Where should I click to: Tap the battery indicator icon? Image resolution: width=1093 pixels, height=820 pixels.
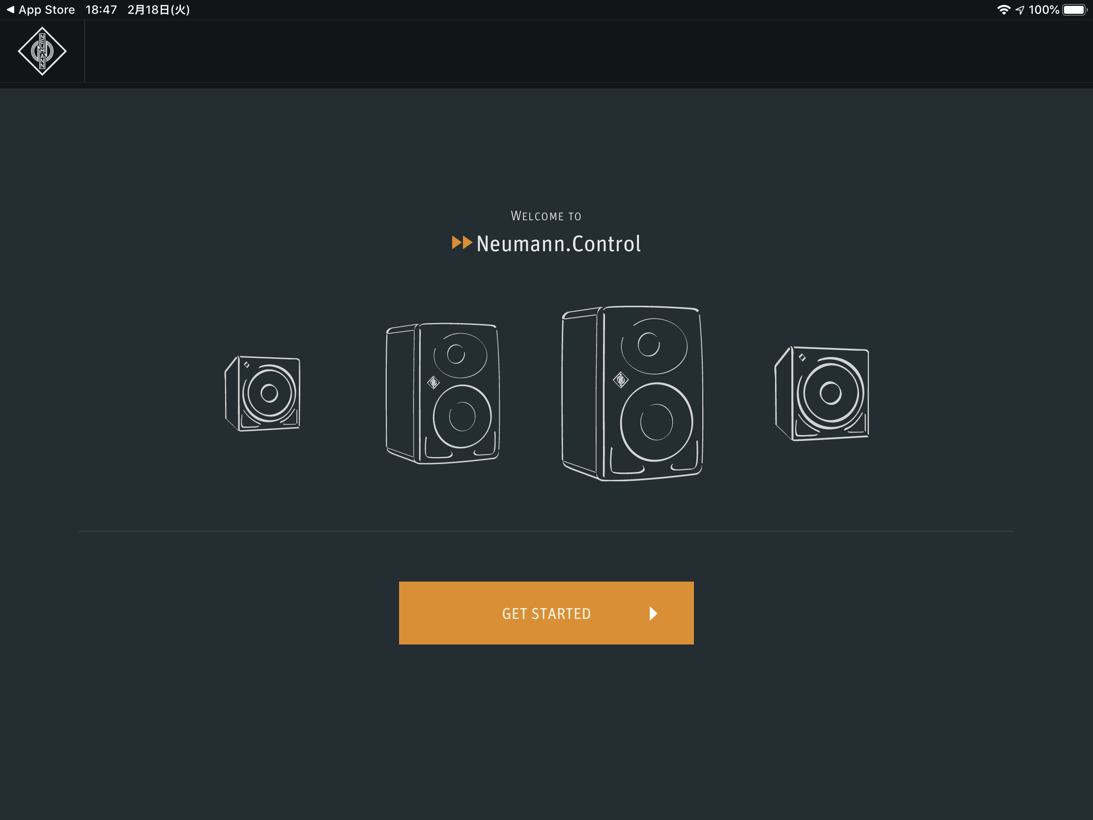click(1075, 10)
